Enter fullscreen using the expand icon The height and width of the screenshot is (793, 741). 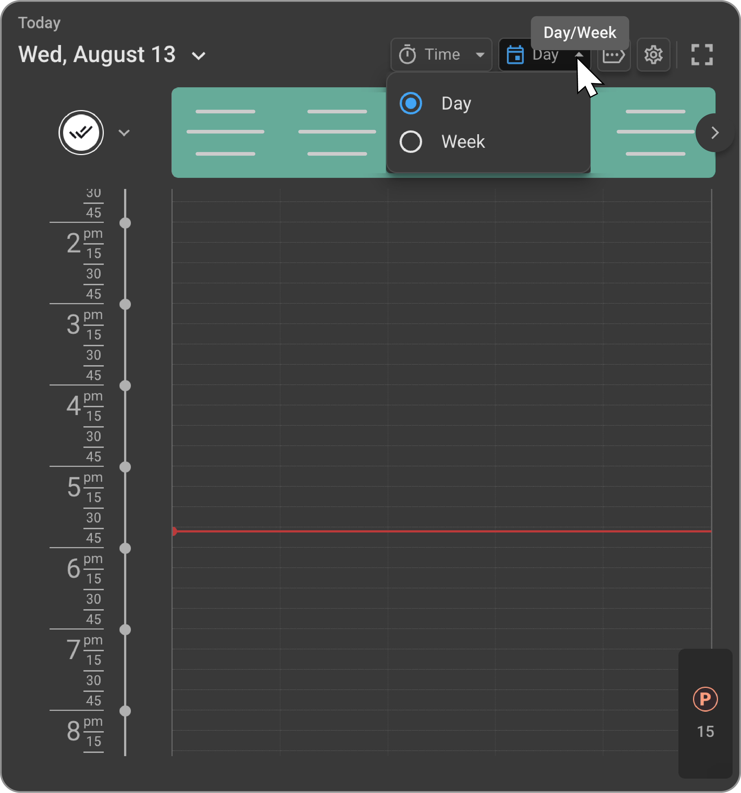(702, 55)
